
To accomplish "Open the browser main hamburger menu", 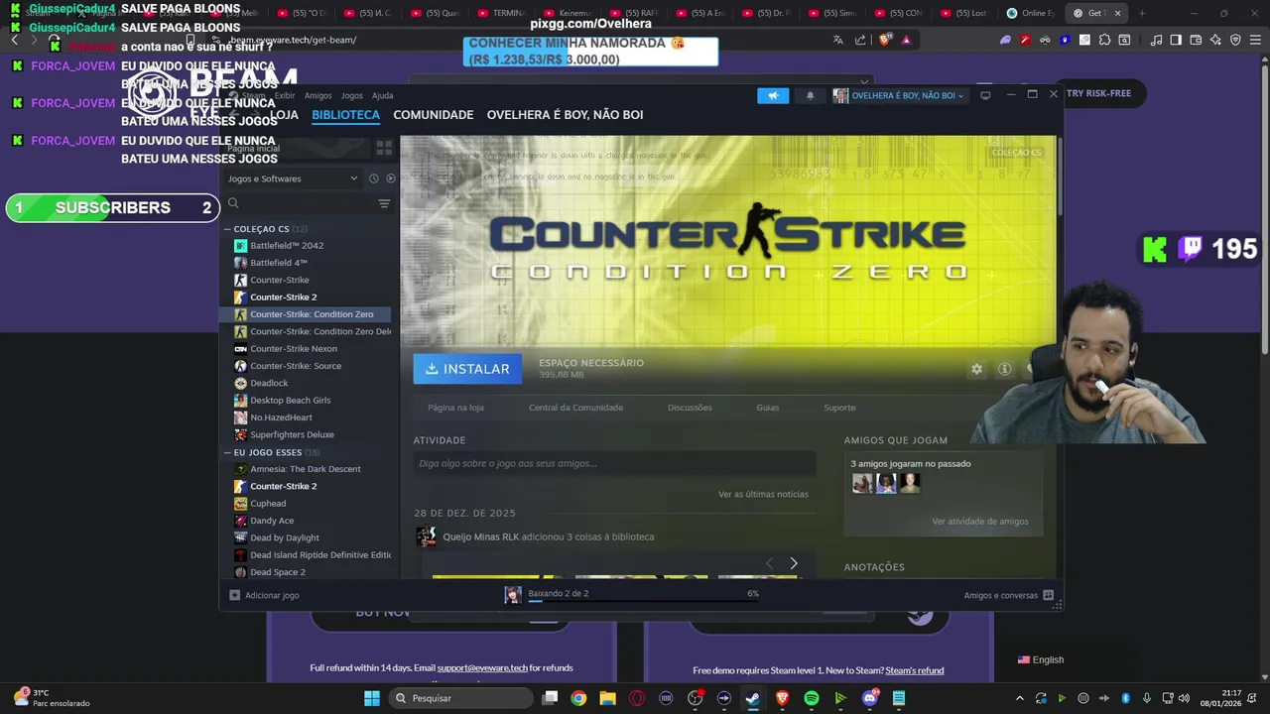I will (1255, 40).
